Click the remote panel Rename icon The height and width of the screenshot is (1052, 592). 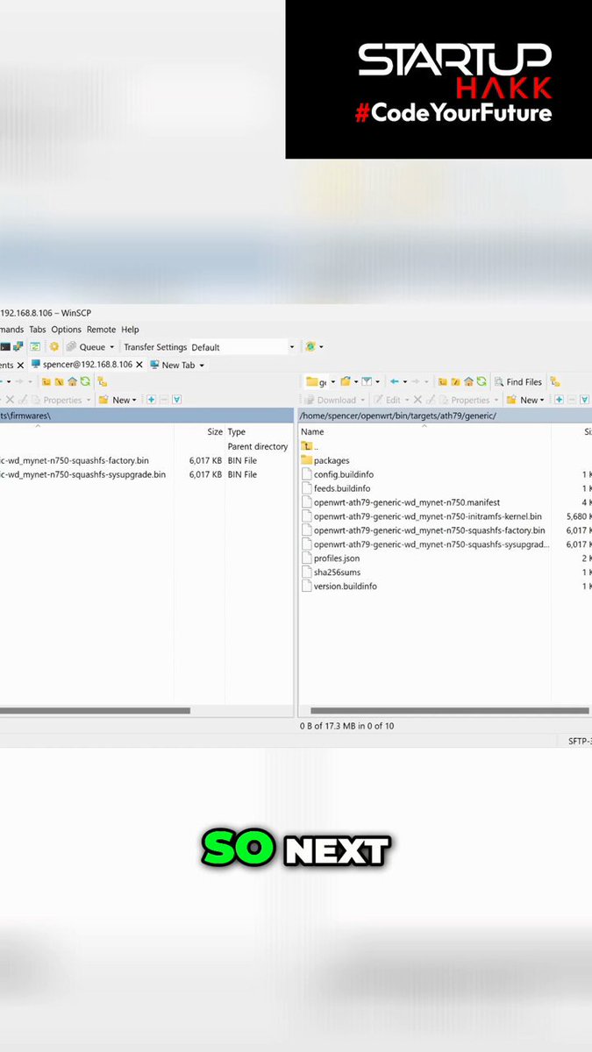(x=432, y=400)
